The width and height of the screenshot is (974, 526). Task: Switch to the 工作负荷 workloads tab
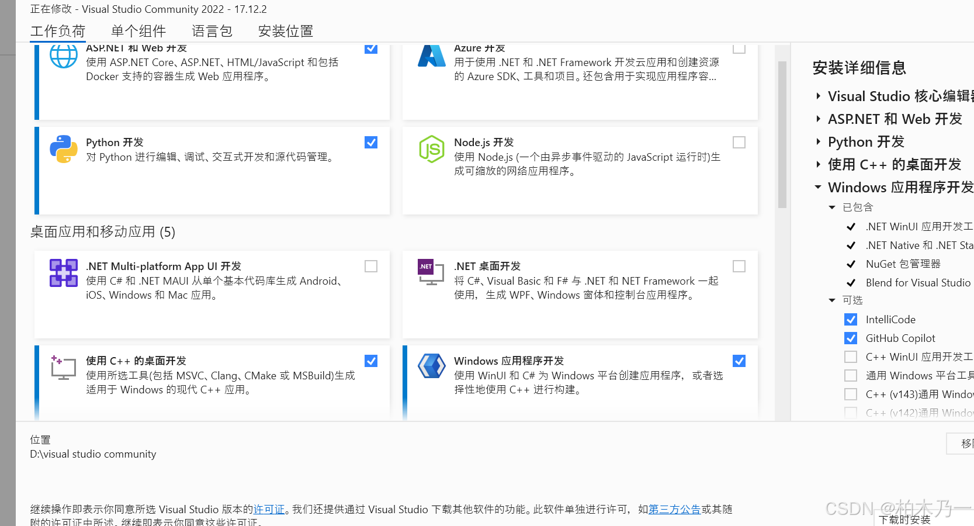58,31
